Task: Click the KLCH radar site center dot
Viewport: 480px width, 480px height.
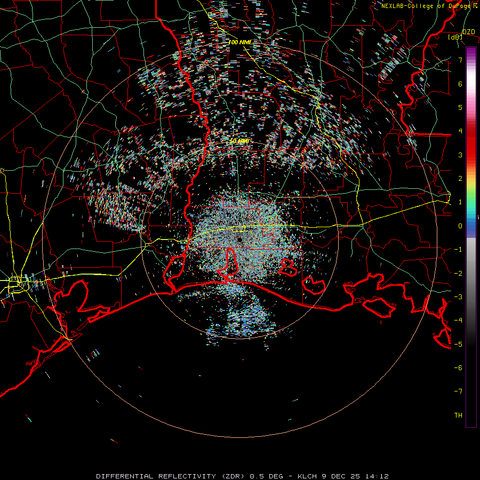Action: click(x=239, y=239)
